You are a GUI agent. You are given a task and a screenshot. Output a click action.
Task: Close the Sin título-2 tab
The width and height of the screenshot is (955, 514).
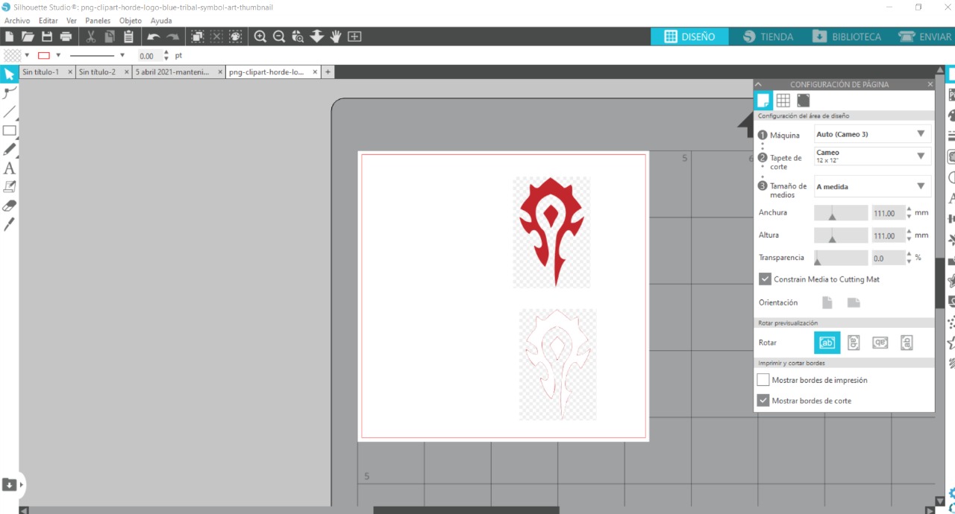(x=127, y=72)
